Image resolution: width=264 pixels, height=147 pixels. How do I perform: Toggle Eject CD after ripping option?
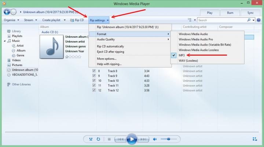[x=130, y=52]
